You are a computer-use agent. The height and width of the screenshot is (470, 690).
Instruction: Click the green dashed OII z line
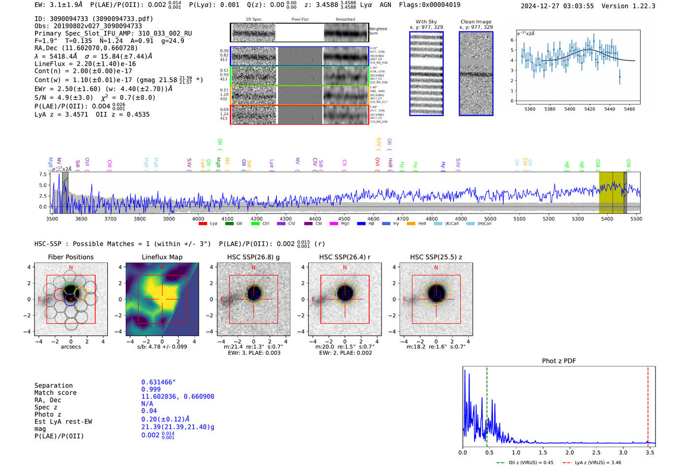[x=486, y=406]
